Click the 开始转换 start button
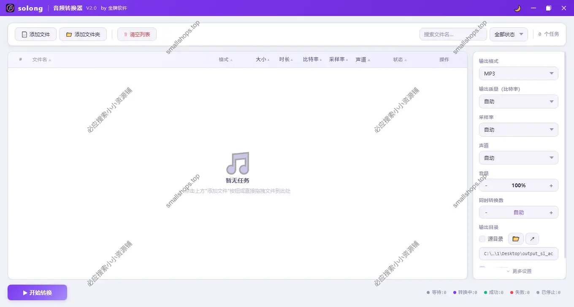This screenshot has height=307, width=574. pos(37,292)
